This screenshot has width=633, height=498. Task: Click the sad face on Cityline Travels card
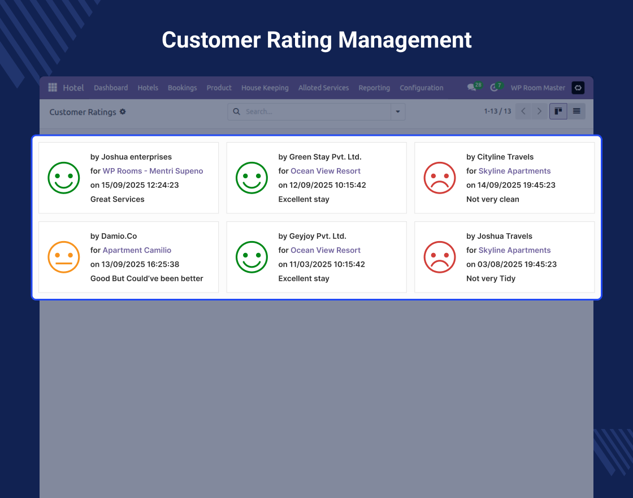coord(440,178)
